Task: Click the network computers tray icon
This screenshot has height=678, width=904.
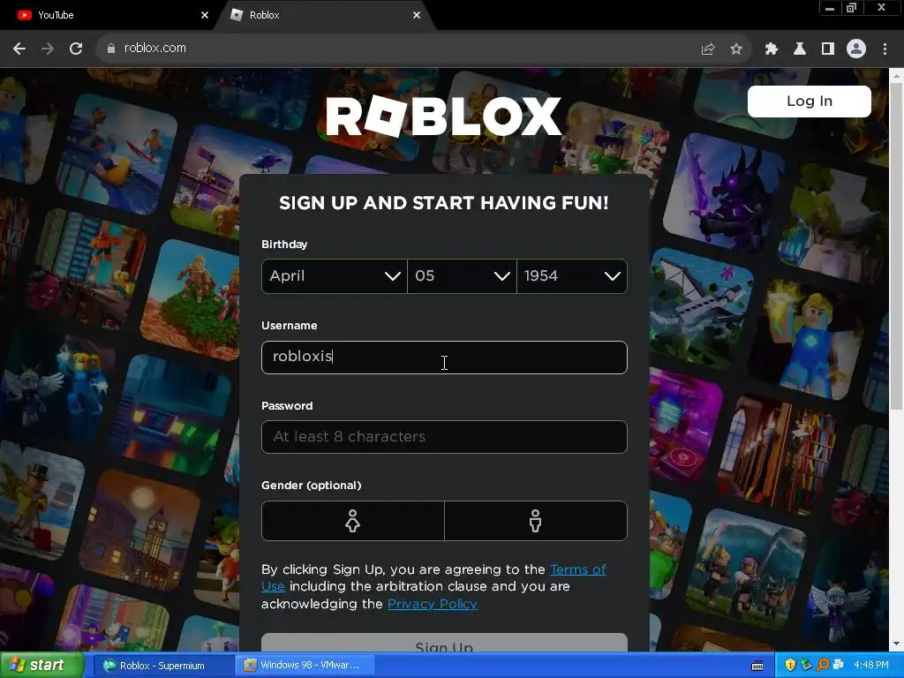Action: (839, 666)
